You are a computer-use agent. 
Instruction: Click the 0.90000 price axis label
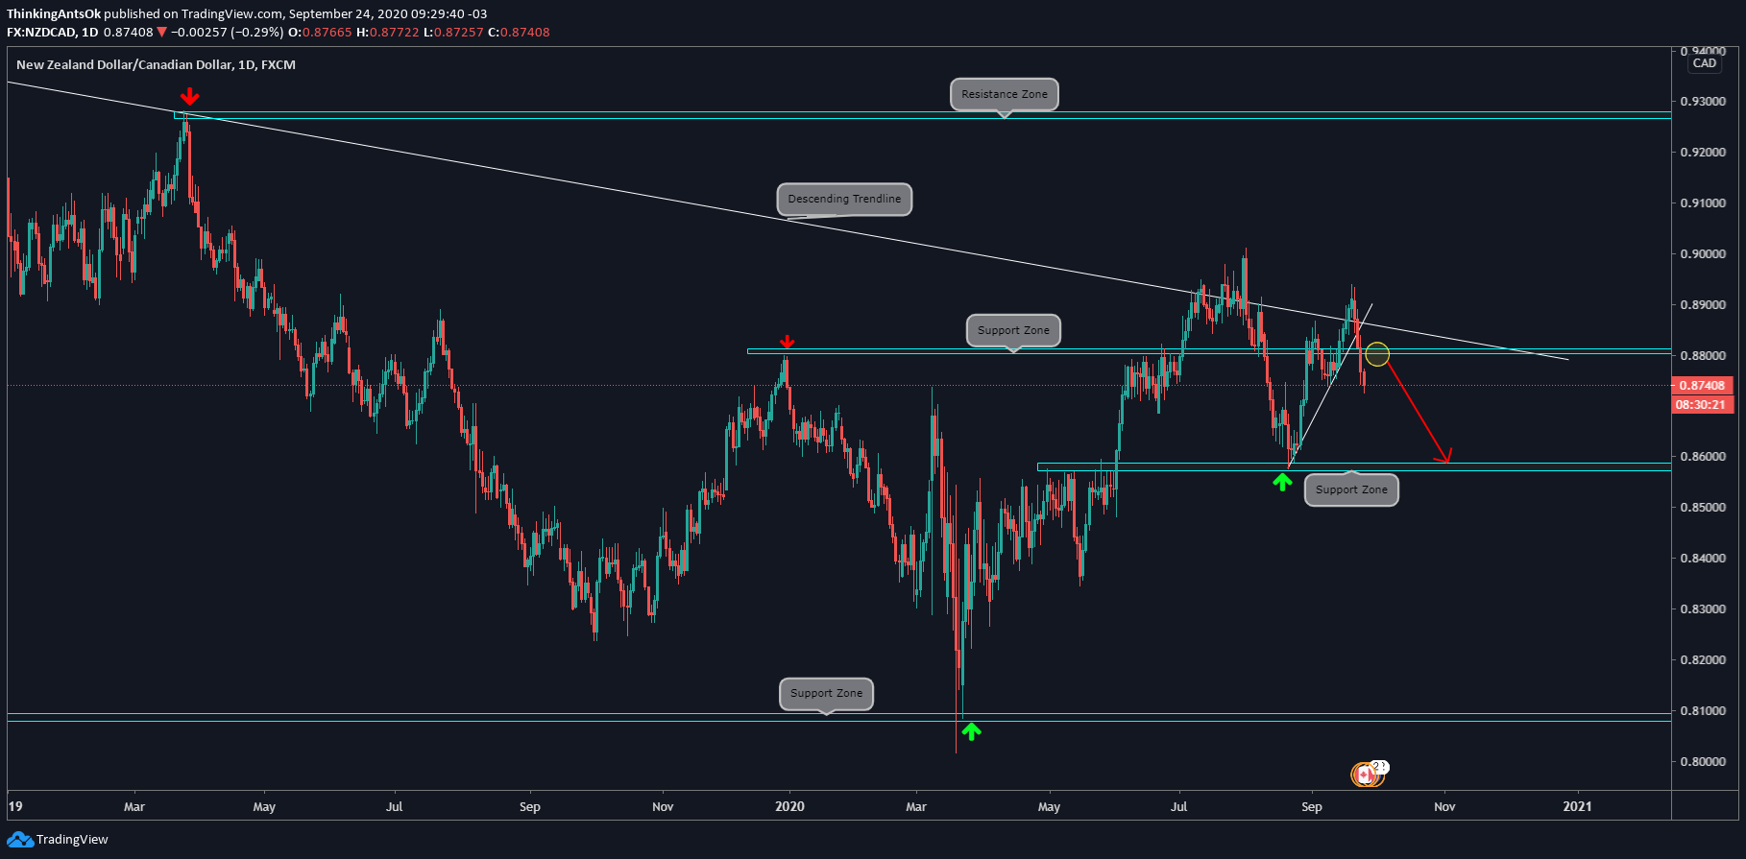tap(1703, 253)
